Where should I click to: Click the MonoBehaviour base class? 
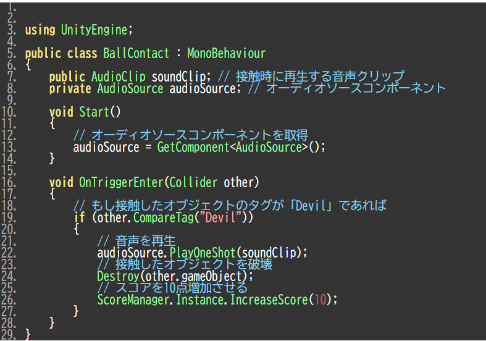point(226,53)
